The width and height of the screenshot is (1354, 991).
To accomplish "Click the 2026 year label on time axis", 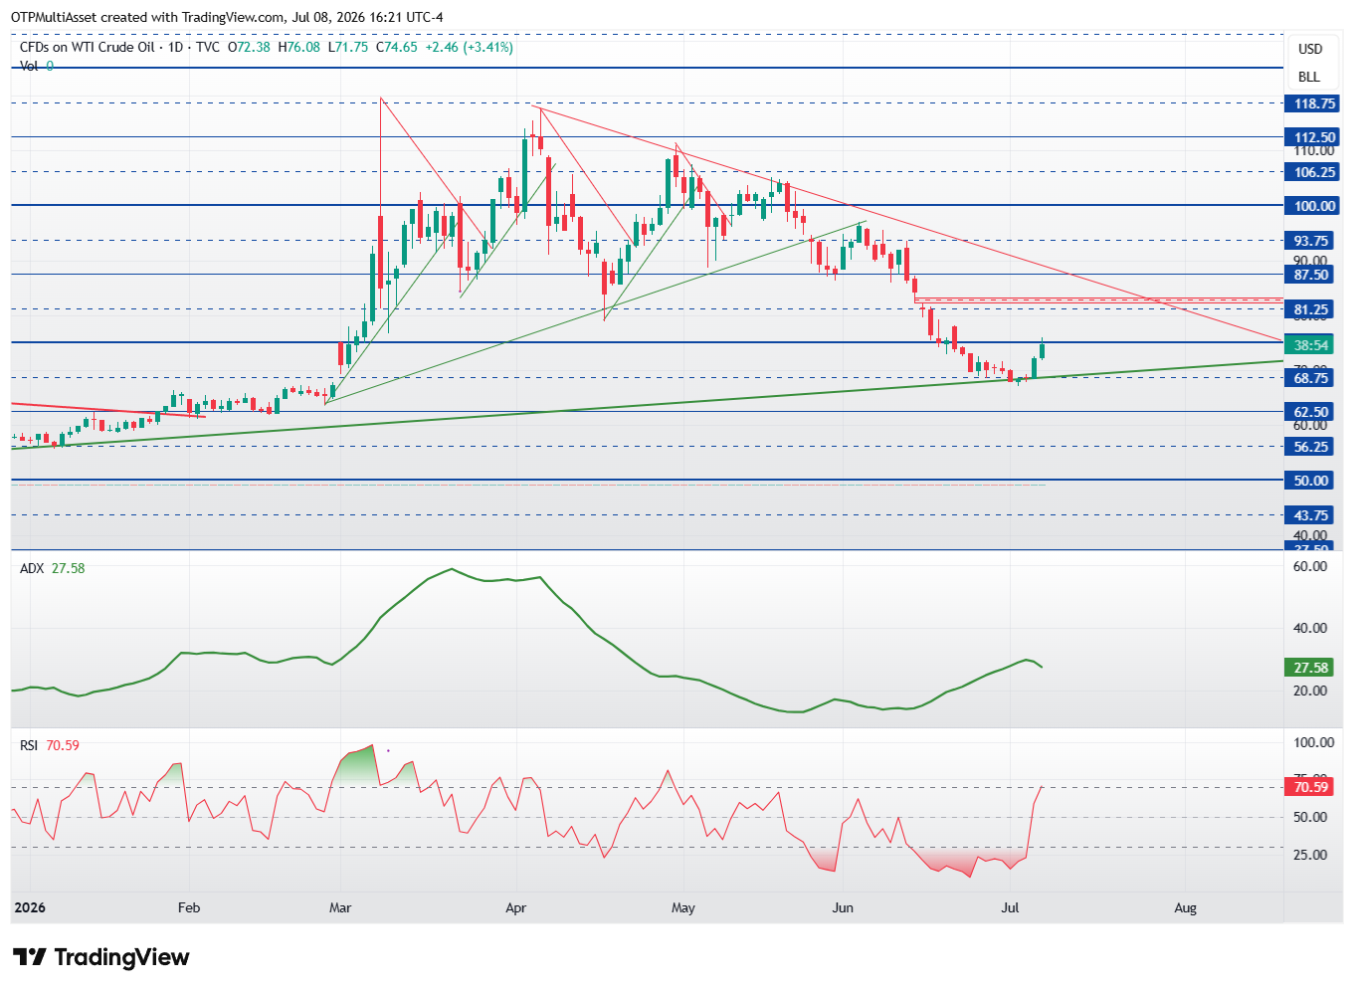I will click(30, 907).
